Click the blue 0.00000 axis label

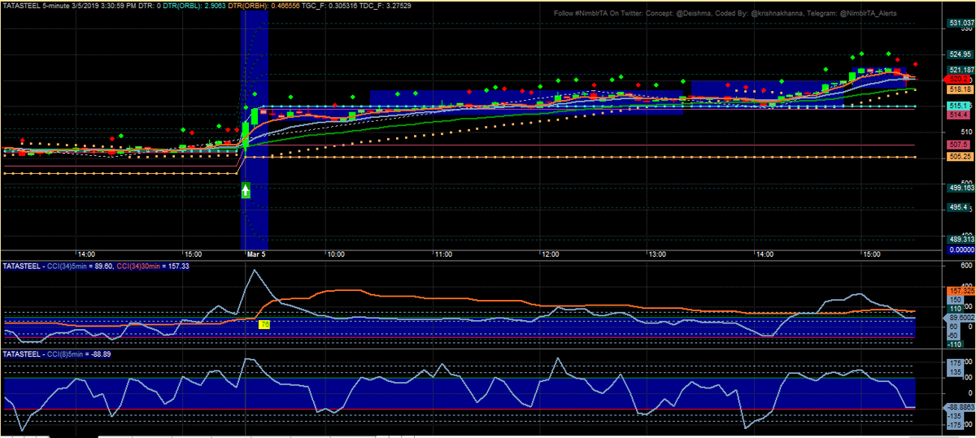click(x=960, y=250)
